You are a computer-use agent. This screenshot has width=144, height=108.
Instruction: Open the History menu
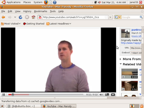click(x=27, y=11)
